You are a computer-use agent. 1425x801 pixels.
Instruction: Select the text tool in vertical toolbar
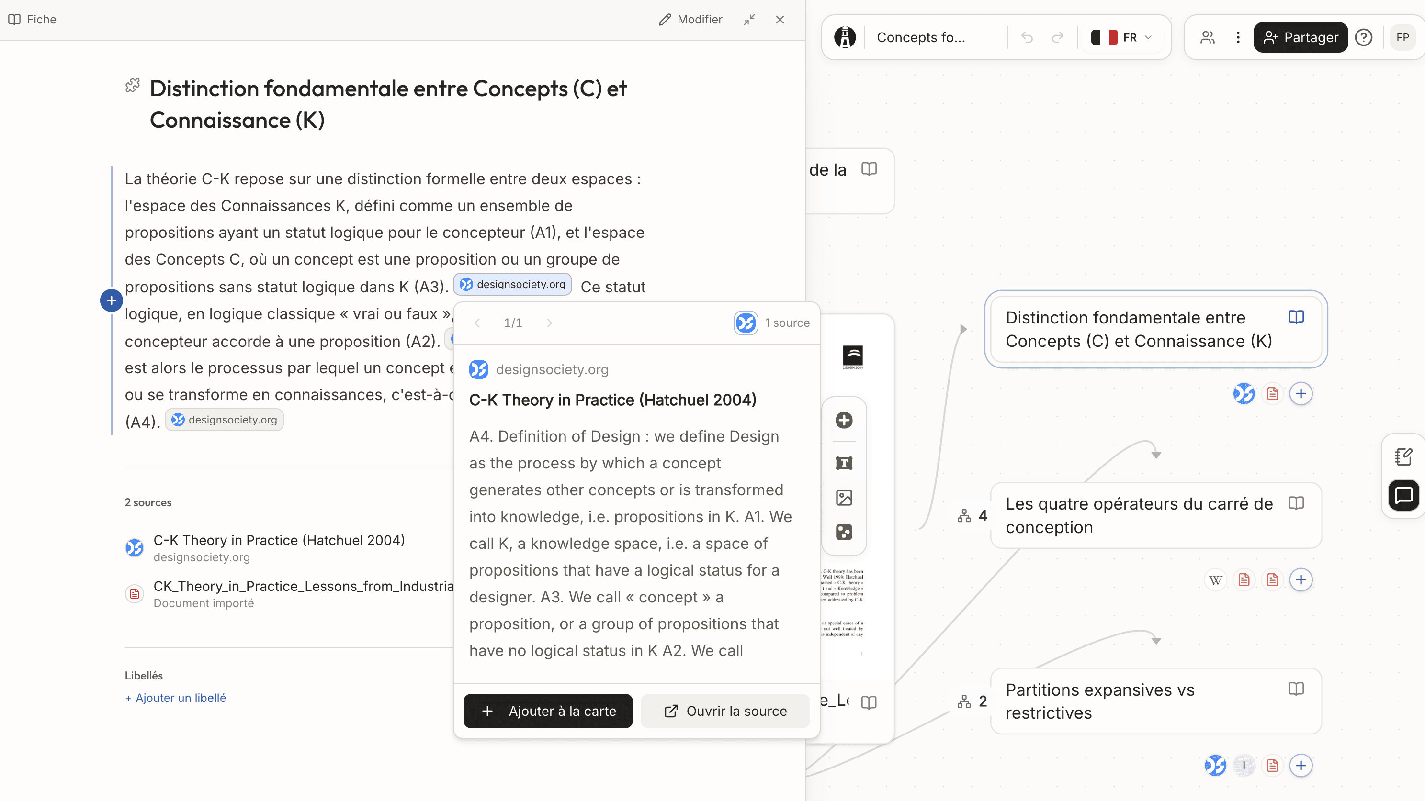point(844,463)
